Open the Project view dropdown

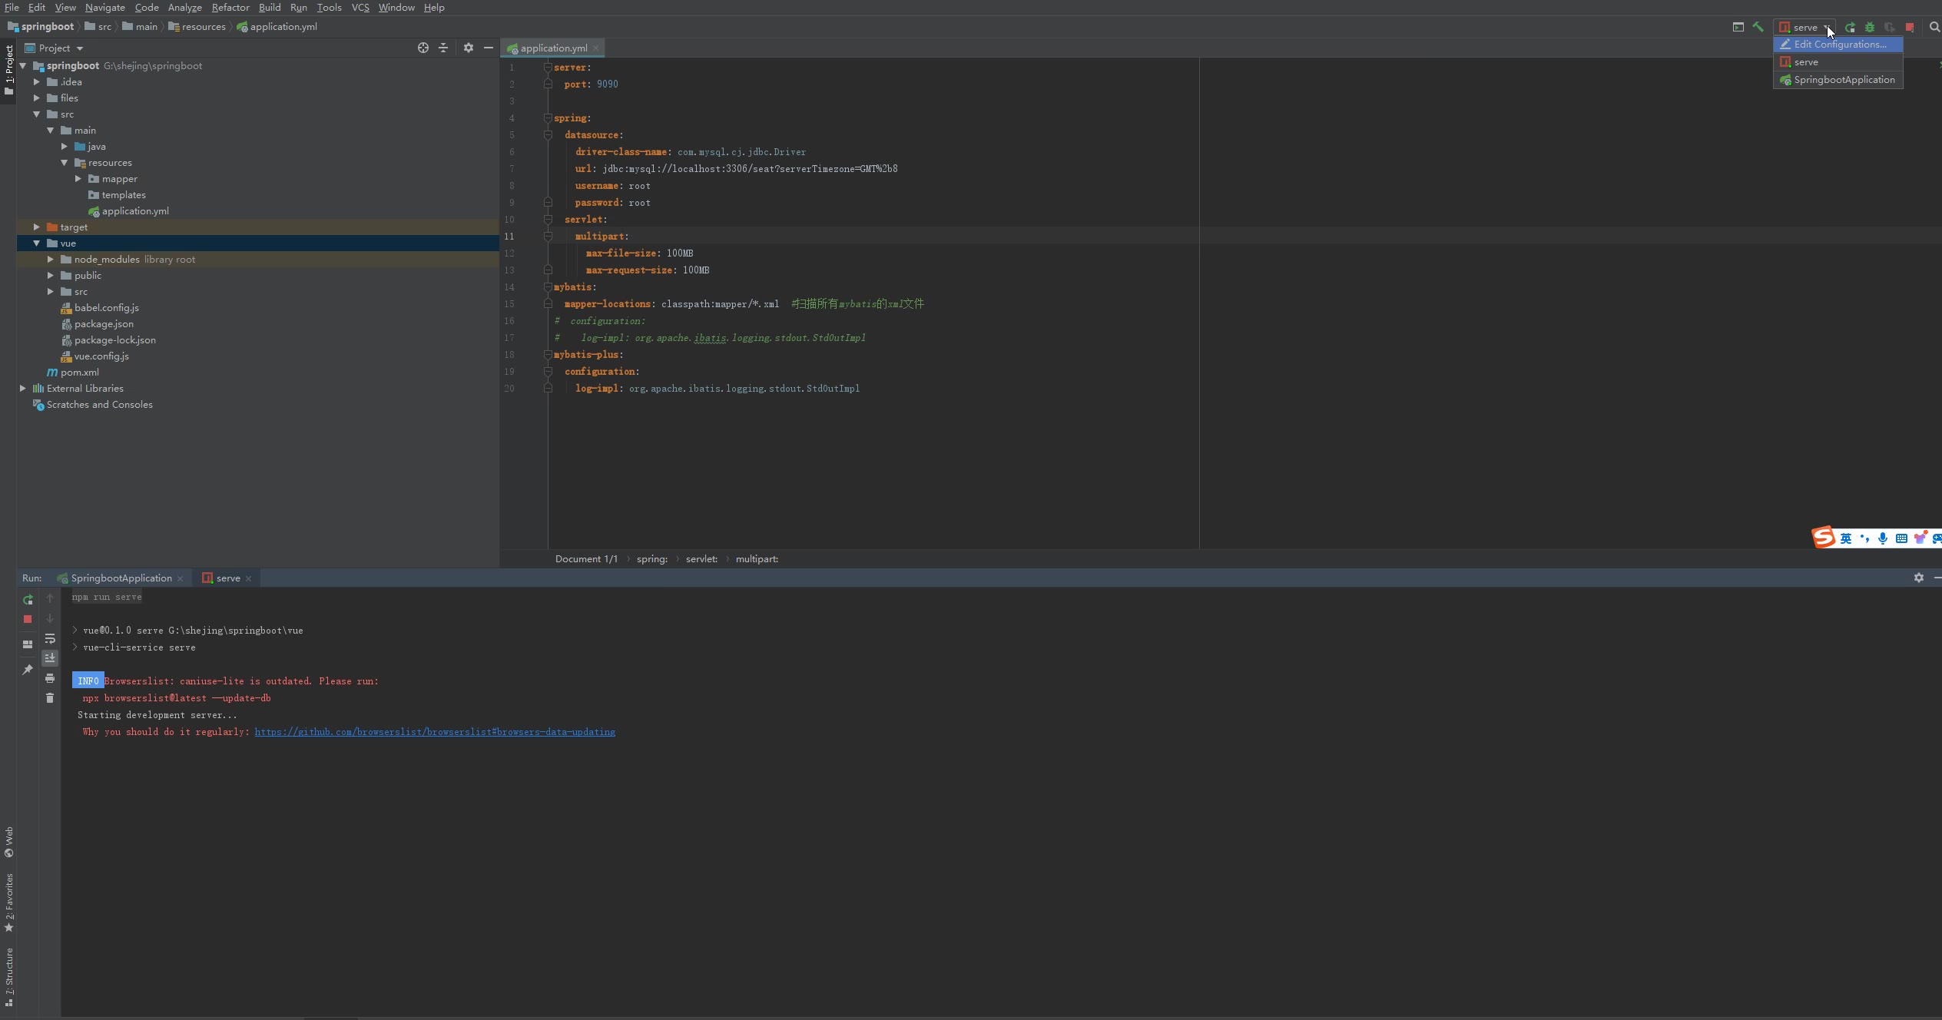(x=79, y=48)
